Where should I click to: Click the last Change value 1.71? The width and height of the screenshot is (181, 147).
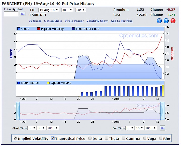tap(172, 15)
